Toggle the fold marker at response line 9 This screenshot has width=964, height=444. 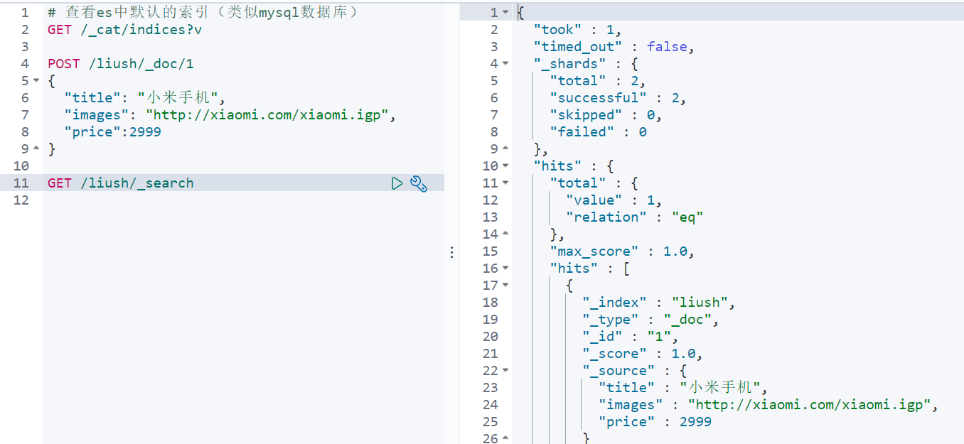point(505,149)
